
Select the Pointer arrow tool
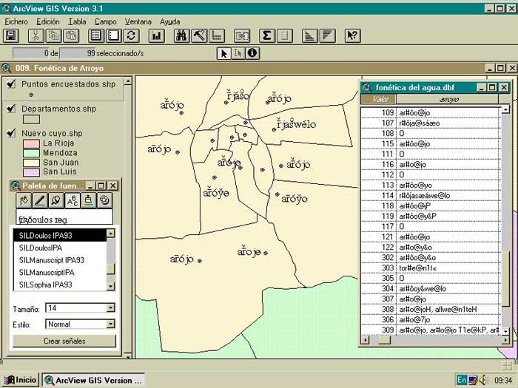pyautogui.click(x=224, y=53)
